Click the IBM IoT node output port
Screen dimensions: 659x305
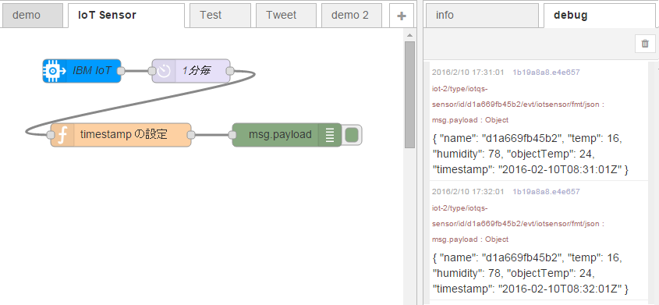tap(121, 71)
